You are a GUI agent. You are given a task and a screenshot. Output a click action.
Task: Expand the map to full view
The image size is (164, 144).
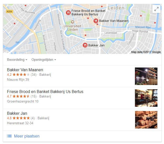click(156, 9)
